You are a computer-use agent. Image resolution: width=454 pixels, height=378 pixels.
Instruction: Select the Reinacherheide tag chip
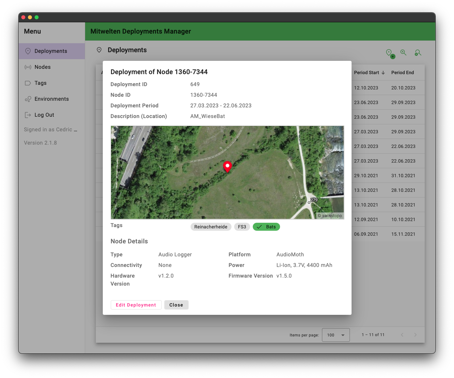(x=211, y=227)
